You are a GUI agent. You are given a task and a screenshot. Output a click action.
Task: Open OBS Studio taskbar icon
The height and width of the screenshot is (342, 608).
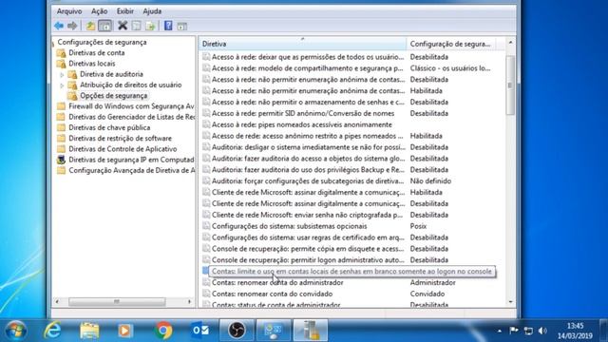click(x=237, y=331)
